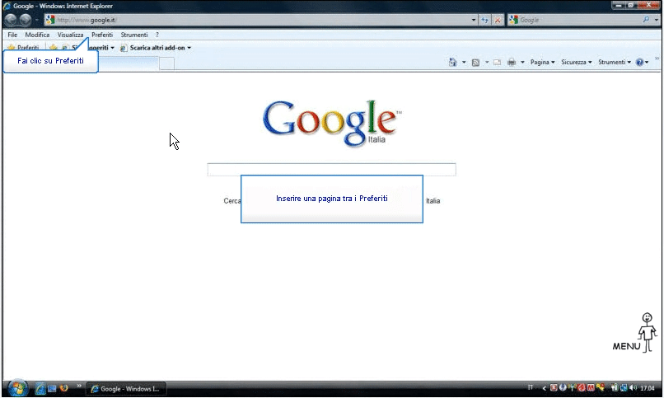Click the Google - Windows I... taskbar button
This screenshot has height=398, width=664.
(126, 389)
